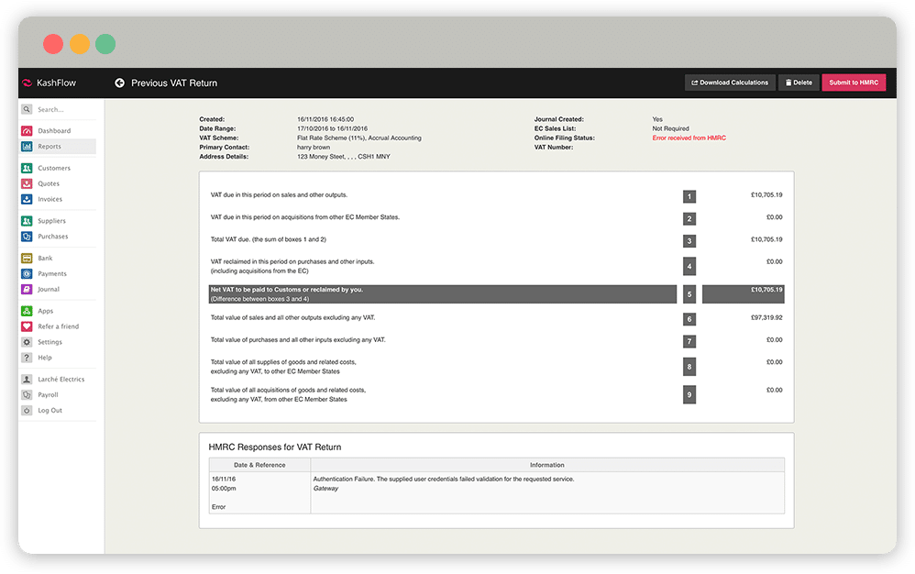Click the KashFlow logo
The height and width of the screenshot is (574, 915).
coord(50,83)
